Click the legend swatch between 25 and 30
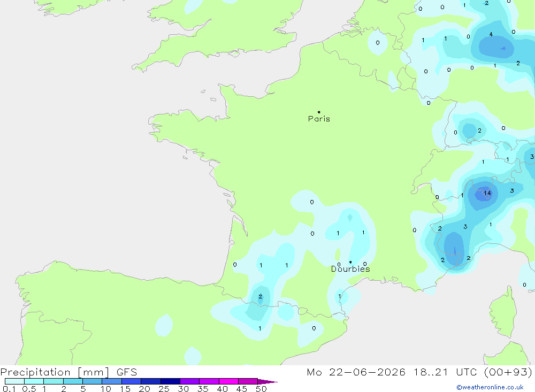 [170, 381]
